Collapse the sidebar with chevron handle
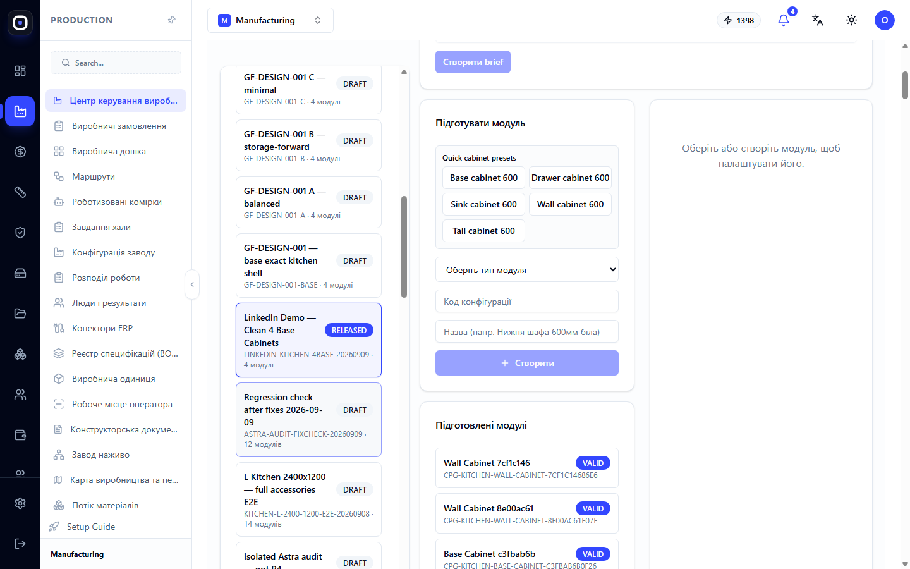The image size is (910, 569). [x=192, y=284]
